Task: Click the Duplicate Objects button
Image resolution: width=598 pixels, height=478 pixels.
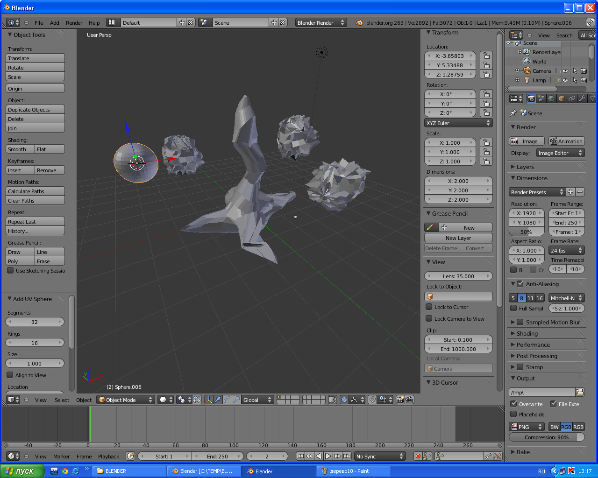Action: click(35, 109)
